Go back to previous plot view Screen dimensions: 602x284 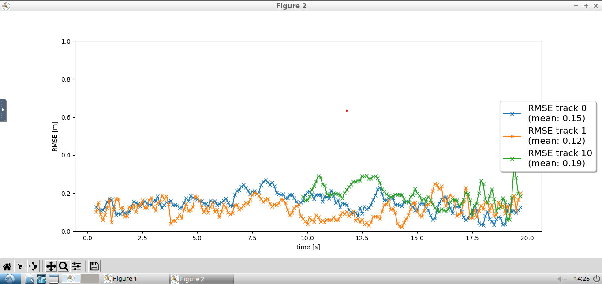[20, 266]
